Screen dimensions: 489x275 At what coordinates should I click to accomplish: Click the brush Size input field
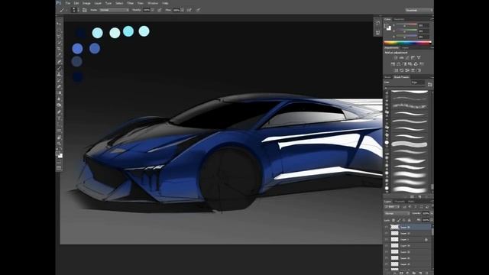pyautogui.click(x=418, y=82)
